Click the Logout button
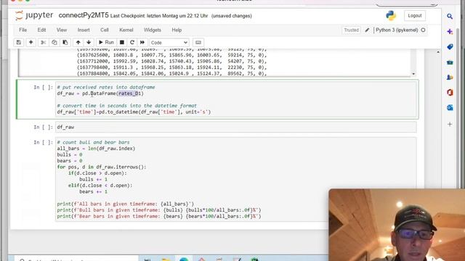The image size is (465, 261). [415, 16]
